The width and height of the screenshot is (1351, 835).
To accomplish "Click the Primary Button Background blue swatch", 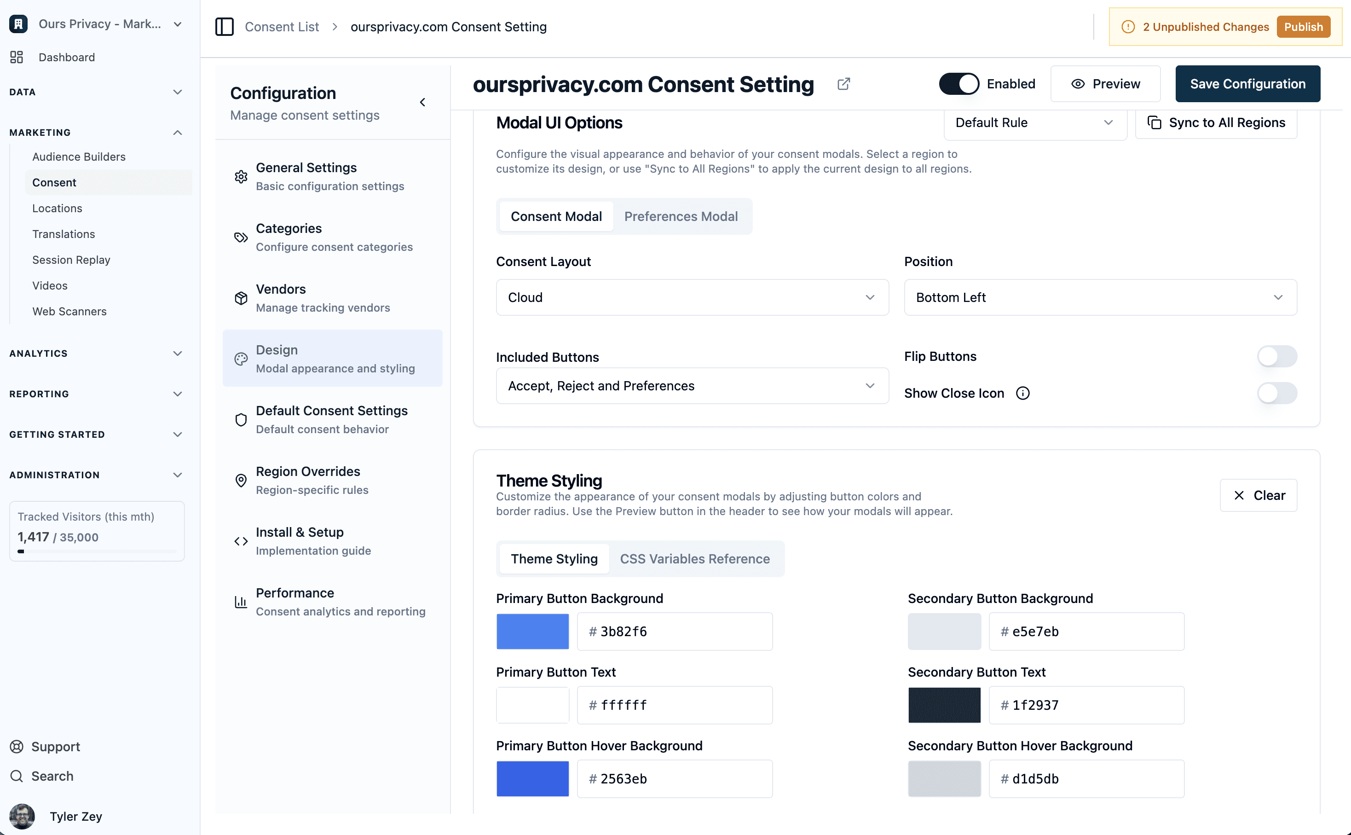I will click(532, 631).
